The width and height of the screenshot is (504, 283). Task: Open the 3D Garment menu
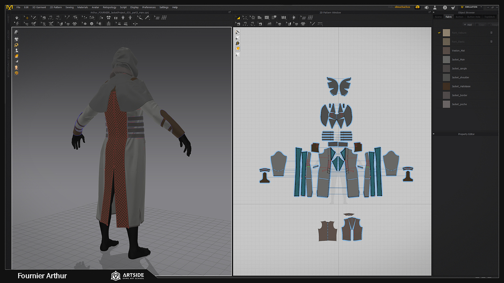click(39, 7)
